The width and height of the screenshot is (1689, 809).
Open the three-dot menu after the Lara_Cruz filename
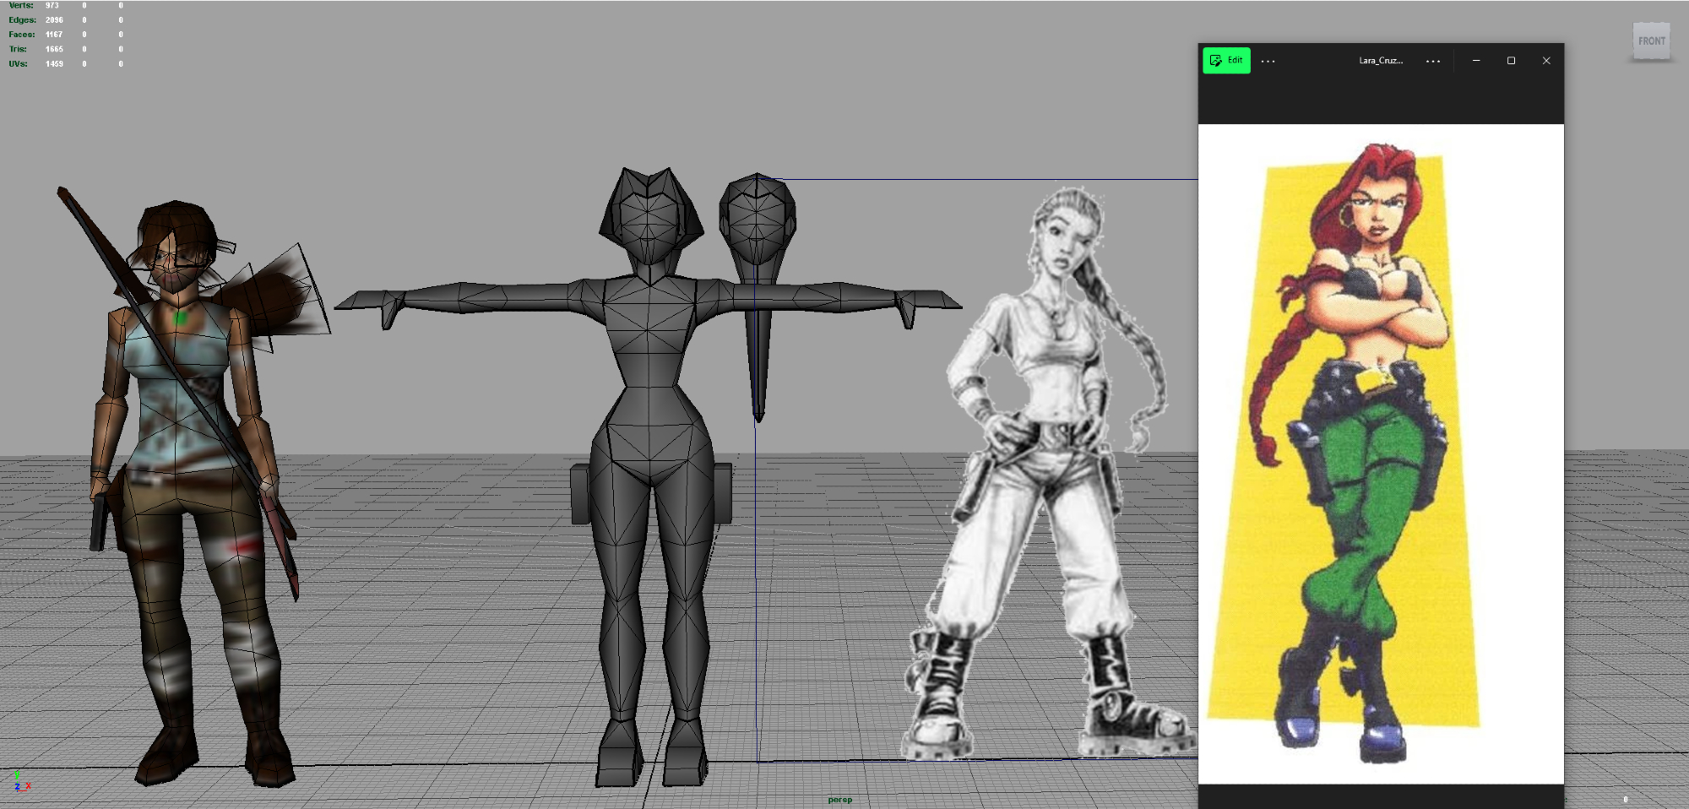(x=1432, y=61)
